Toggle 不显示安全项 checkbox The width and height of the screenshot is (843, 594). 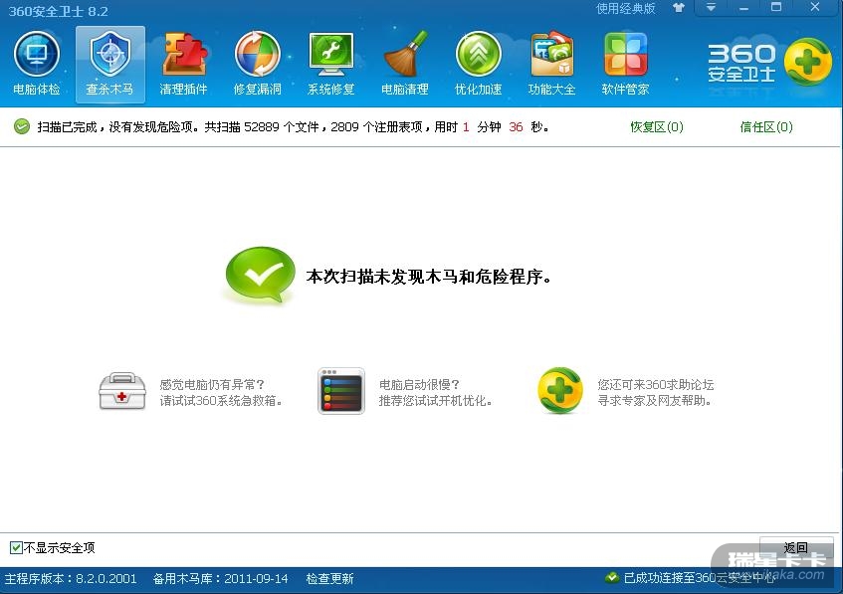pyautogui.click(x=16, y=548)
